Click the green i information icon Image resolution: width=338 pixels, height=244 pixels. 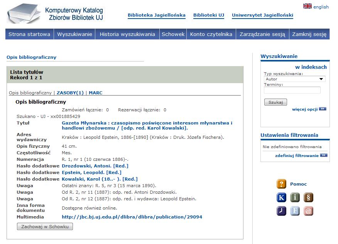tap(295, 198)
